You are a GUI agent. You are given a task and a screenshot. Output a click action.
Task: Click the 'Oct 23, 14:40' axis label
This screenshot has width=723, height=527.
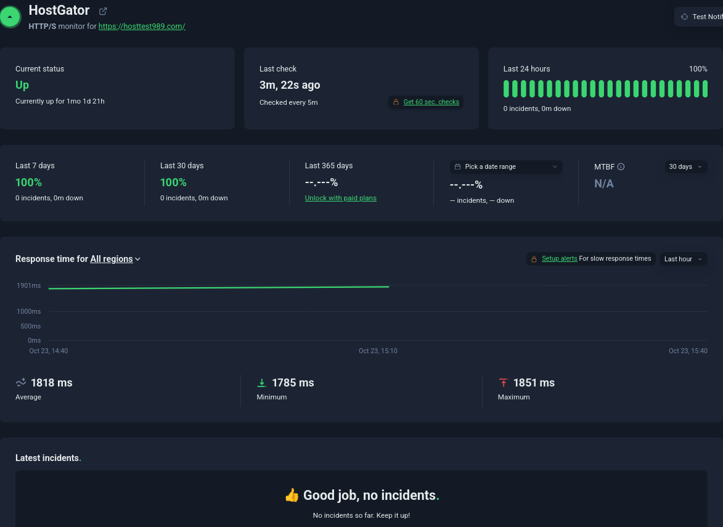(49, 351)
